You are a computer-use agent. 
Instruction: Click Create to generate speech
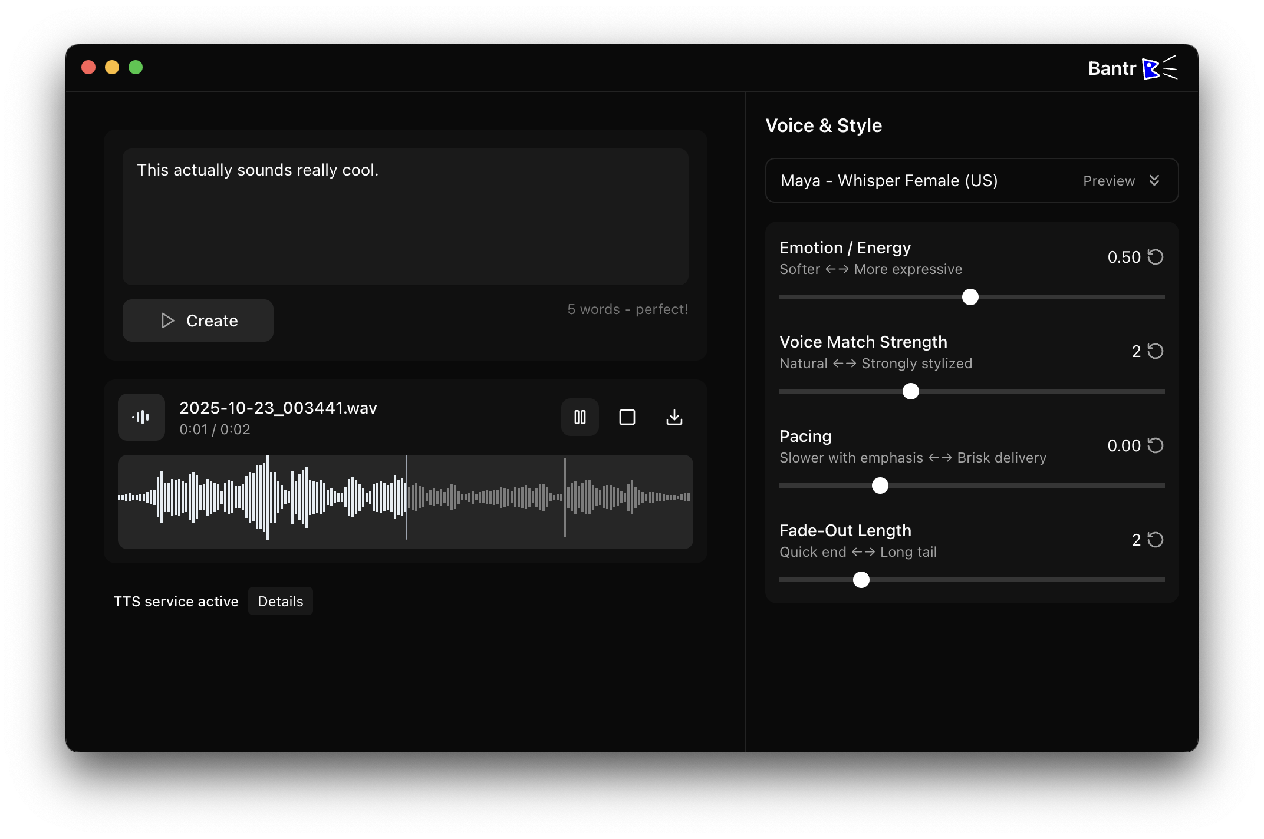coord(197,320)
